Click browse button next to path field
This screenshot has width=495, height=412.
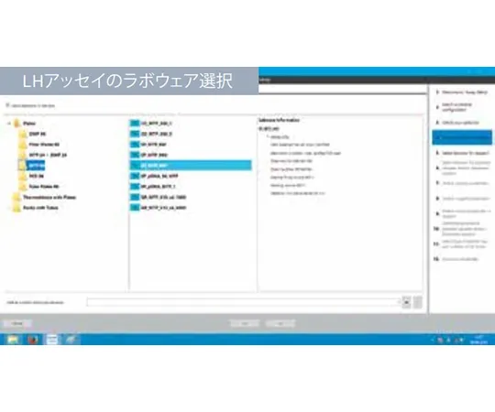tap(406, 302)
